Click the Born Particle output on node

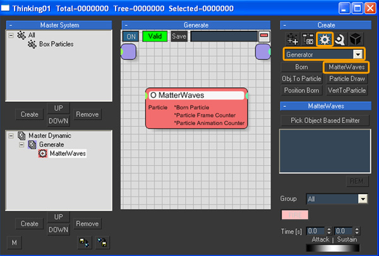[x=193, y=107]
